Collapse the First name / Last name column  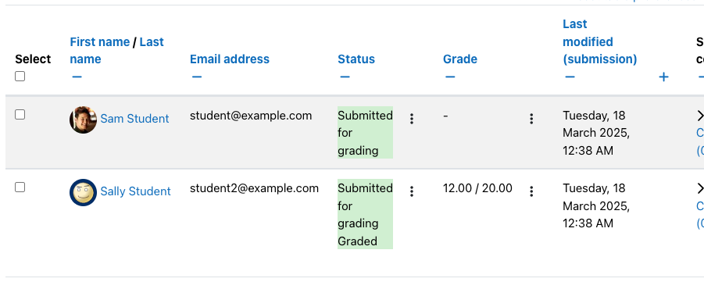[x=77, y=77]
